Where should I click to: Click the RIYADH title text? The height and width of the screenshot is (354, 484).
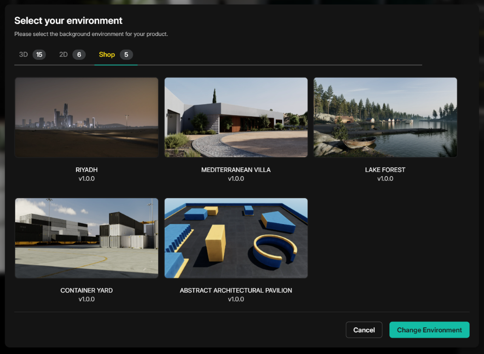pos(87,170)
